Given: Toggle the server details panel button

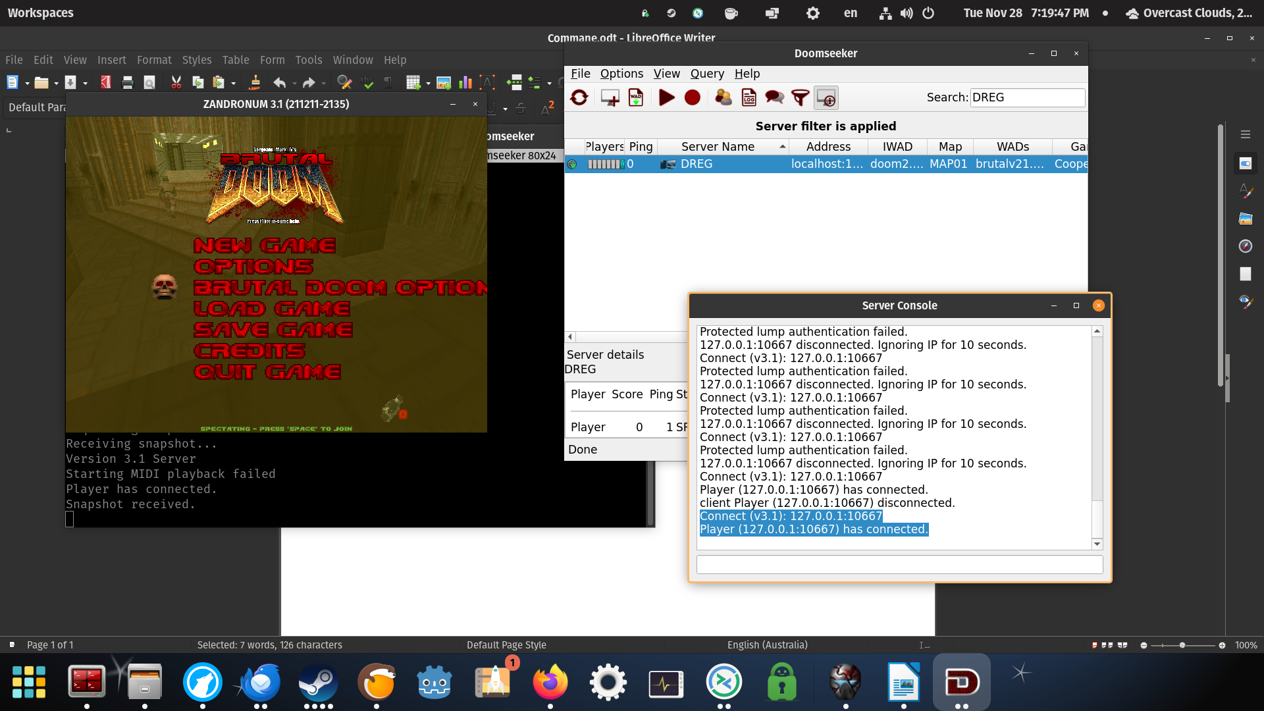Looking at the screenshot, I should point(826,98).
